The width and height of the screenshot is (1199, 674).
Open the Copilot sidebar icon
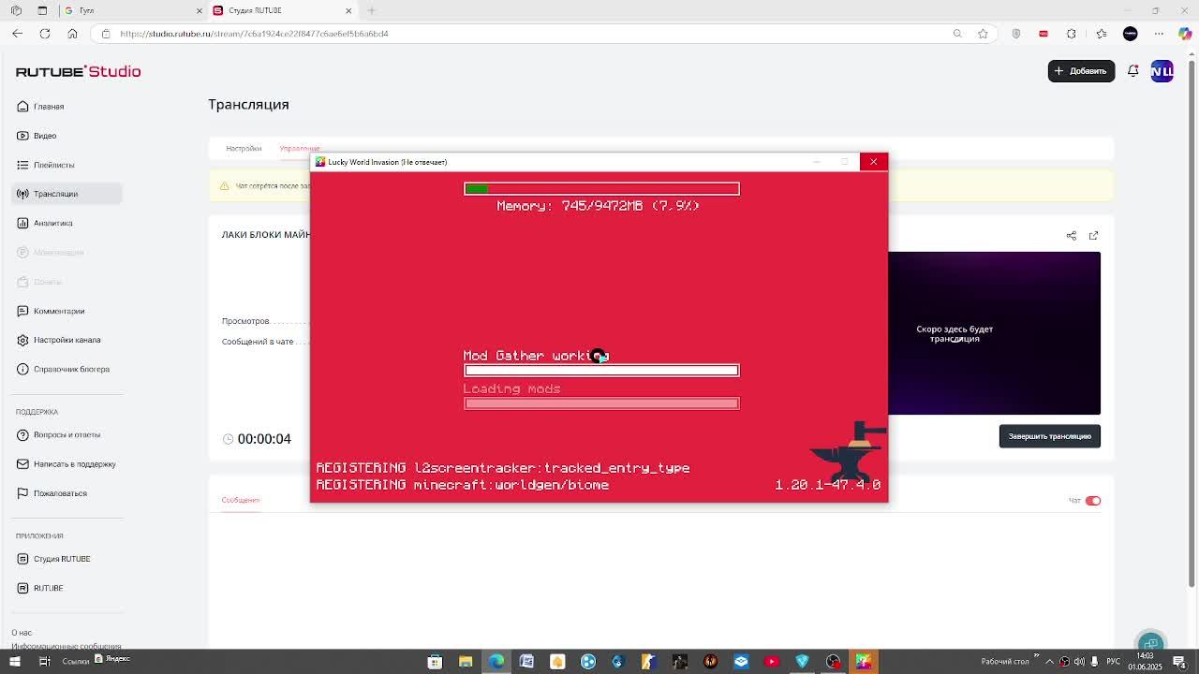(x=1186, y=34)
